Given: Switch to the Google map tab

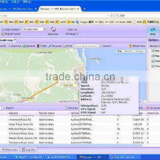Looking at the screenshot, I should coord(8,40).
